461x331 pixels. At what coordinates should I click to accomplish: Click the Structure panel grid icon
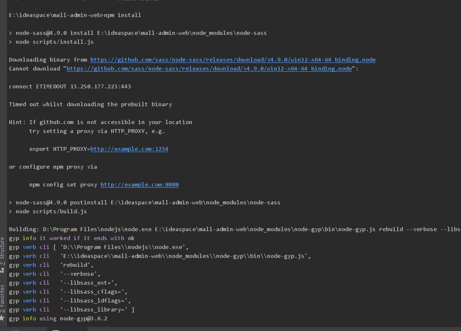pyautogui.click(x=2, y=269)
